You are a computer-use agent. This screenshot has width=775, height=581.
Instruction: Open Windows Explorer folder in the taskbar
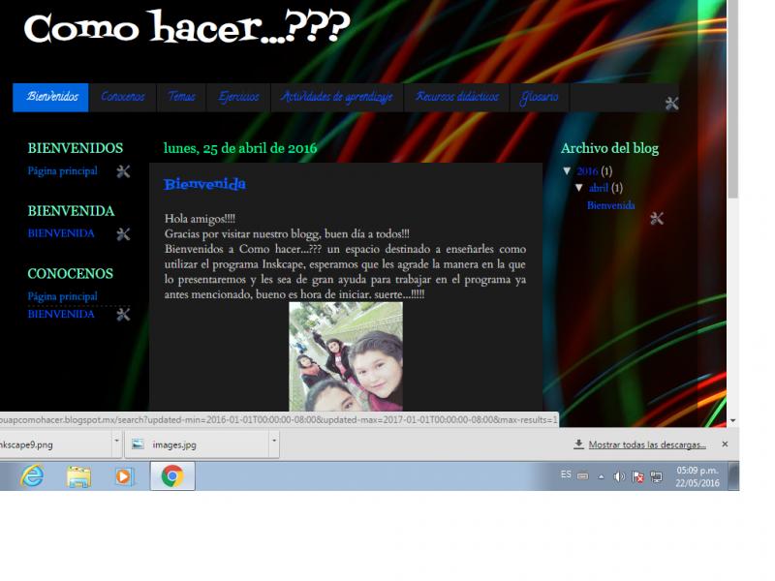[x=78, y=475]
